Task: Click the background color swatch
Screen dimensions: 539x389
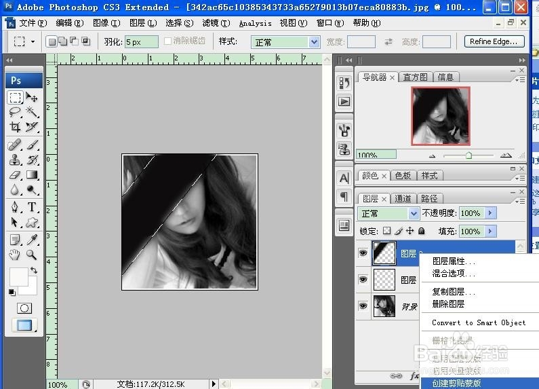Action: [32, 290]
